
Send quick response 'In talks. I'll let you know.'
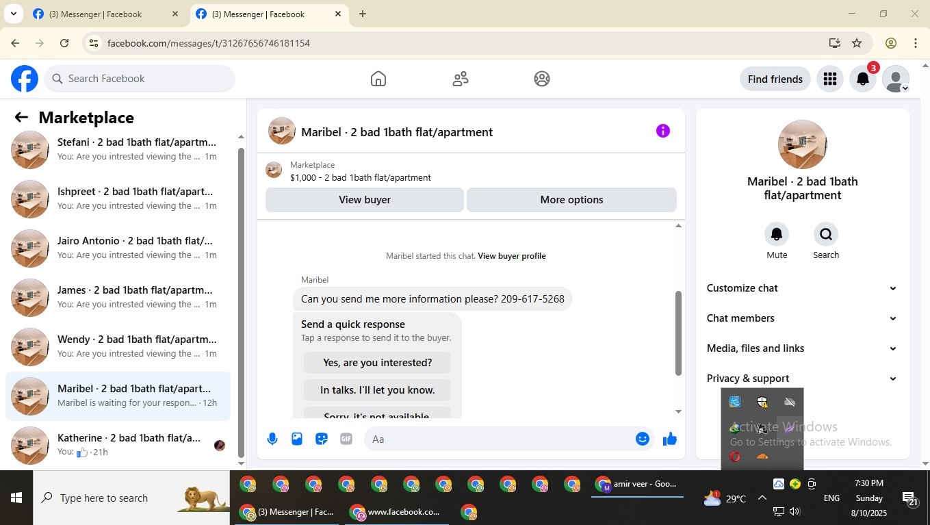(x=377, y=390)
